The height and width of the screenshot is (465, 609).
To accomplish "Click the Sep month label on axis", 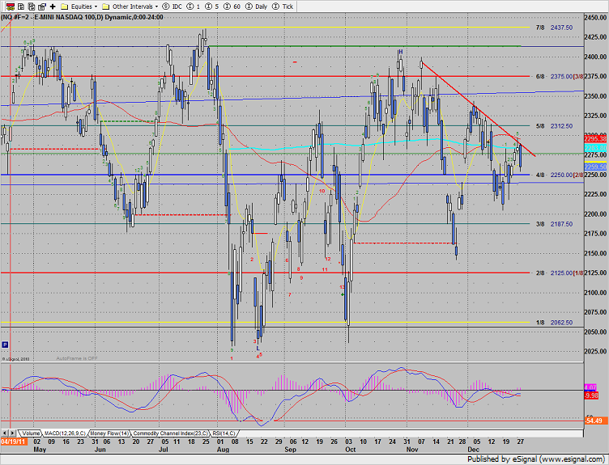I will tap(290, 450).
